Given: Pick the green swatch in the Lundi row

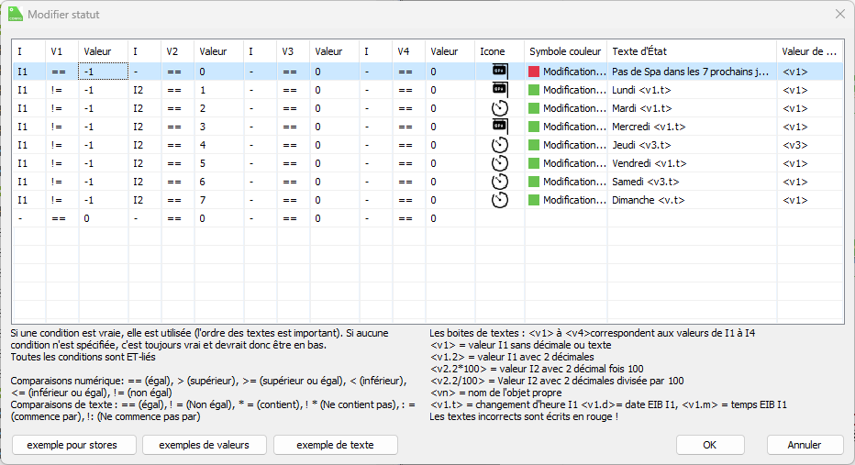Looking at the screenshot, I should pos(534,90).
